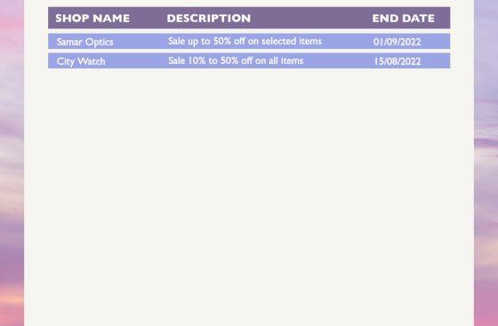The height and width of the screenshot is (326, 498).
Task: Click the left sunset background strip
Action: point(12,163)
